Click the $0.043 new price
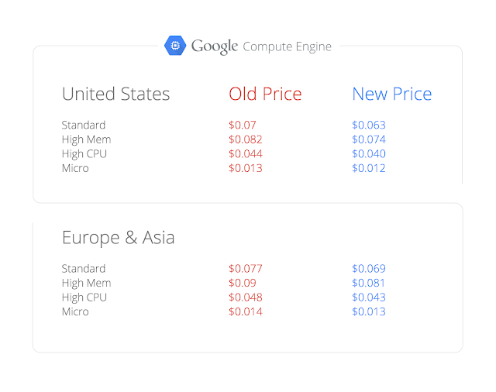 point(368,297)
